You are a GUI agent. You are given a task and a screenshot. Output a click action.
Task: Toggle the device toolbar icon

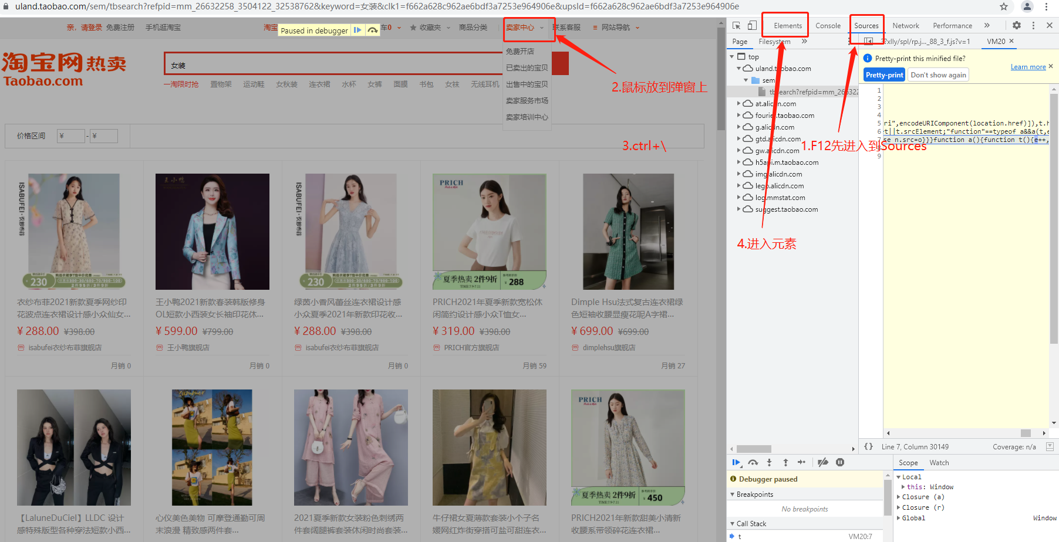[752, 25]
